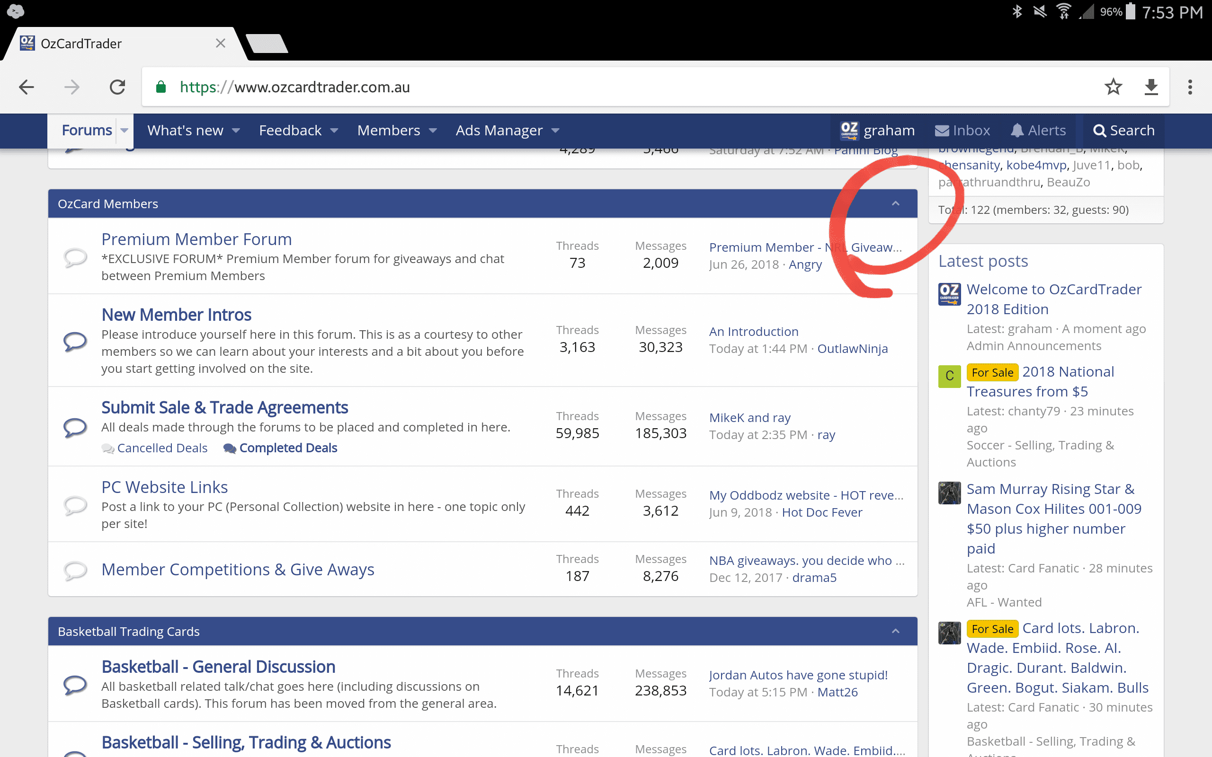The width and height of the screenshot is (1212, 757).
Task: Open the Search magnifier
Action: tap(1123, 131)
